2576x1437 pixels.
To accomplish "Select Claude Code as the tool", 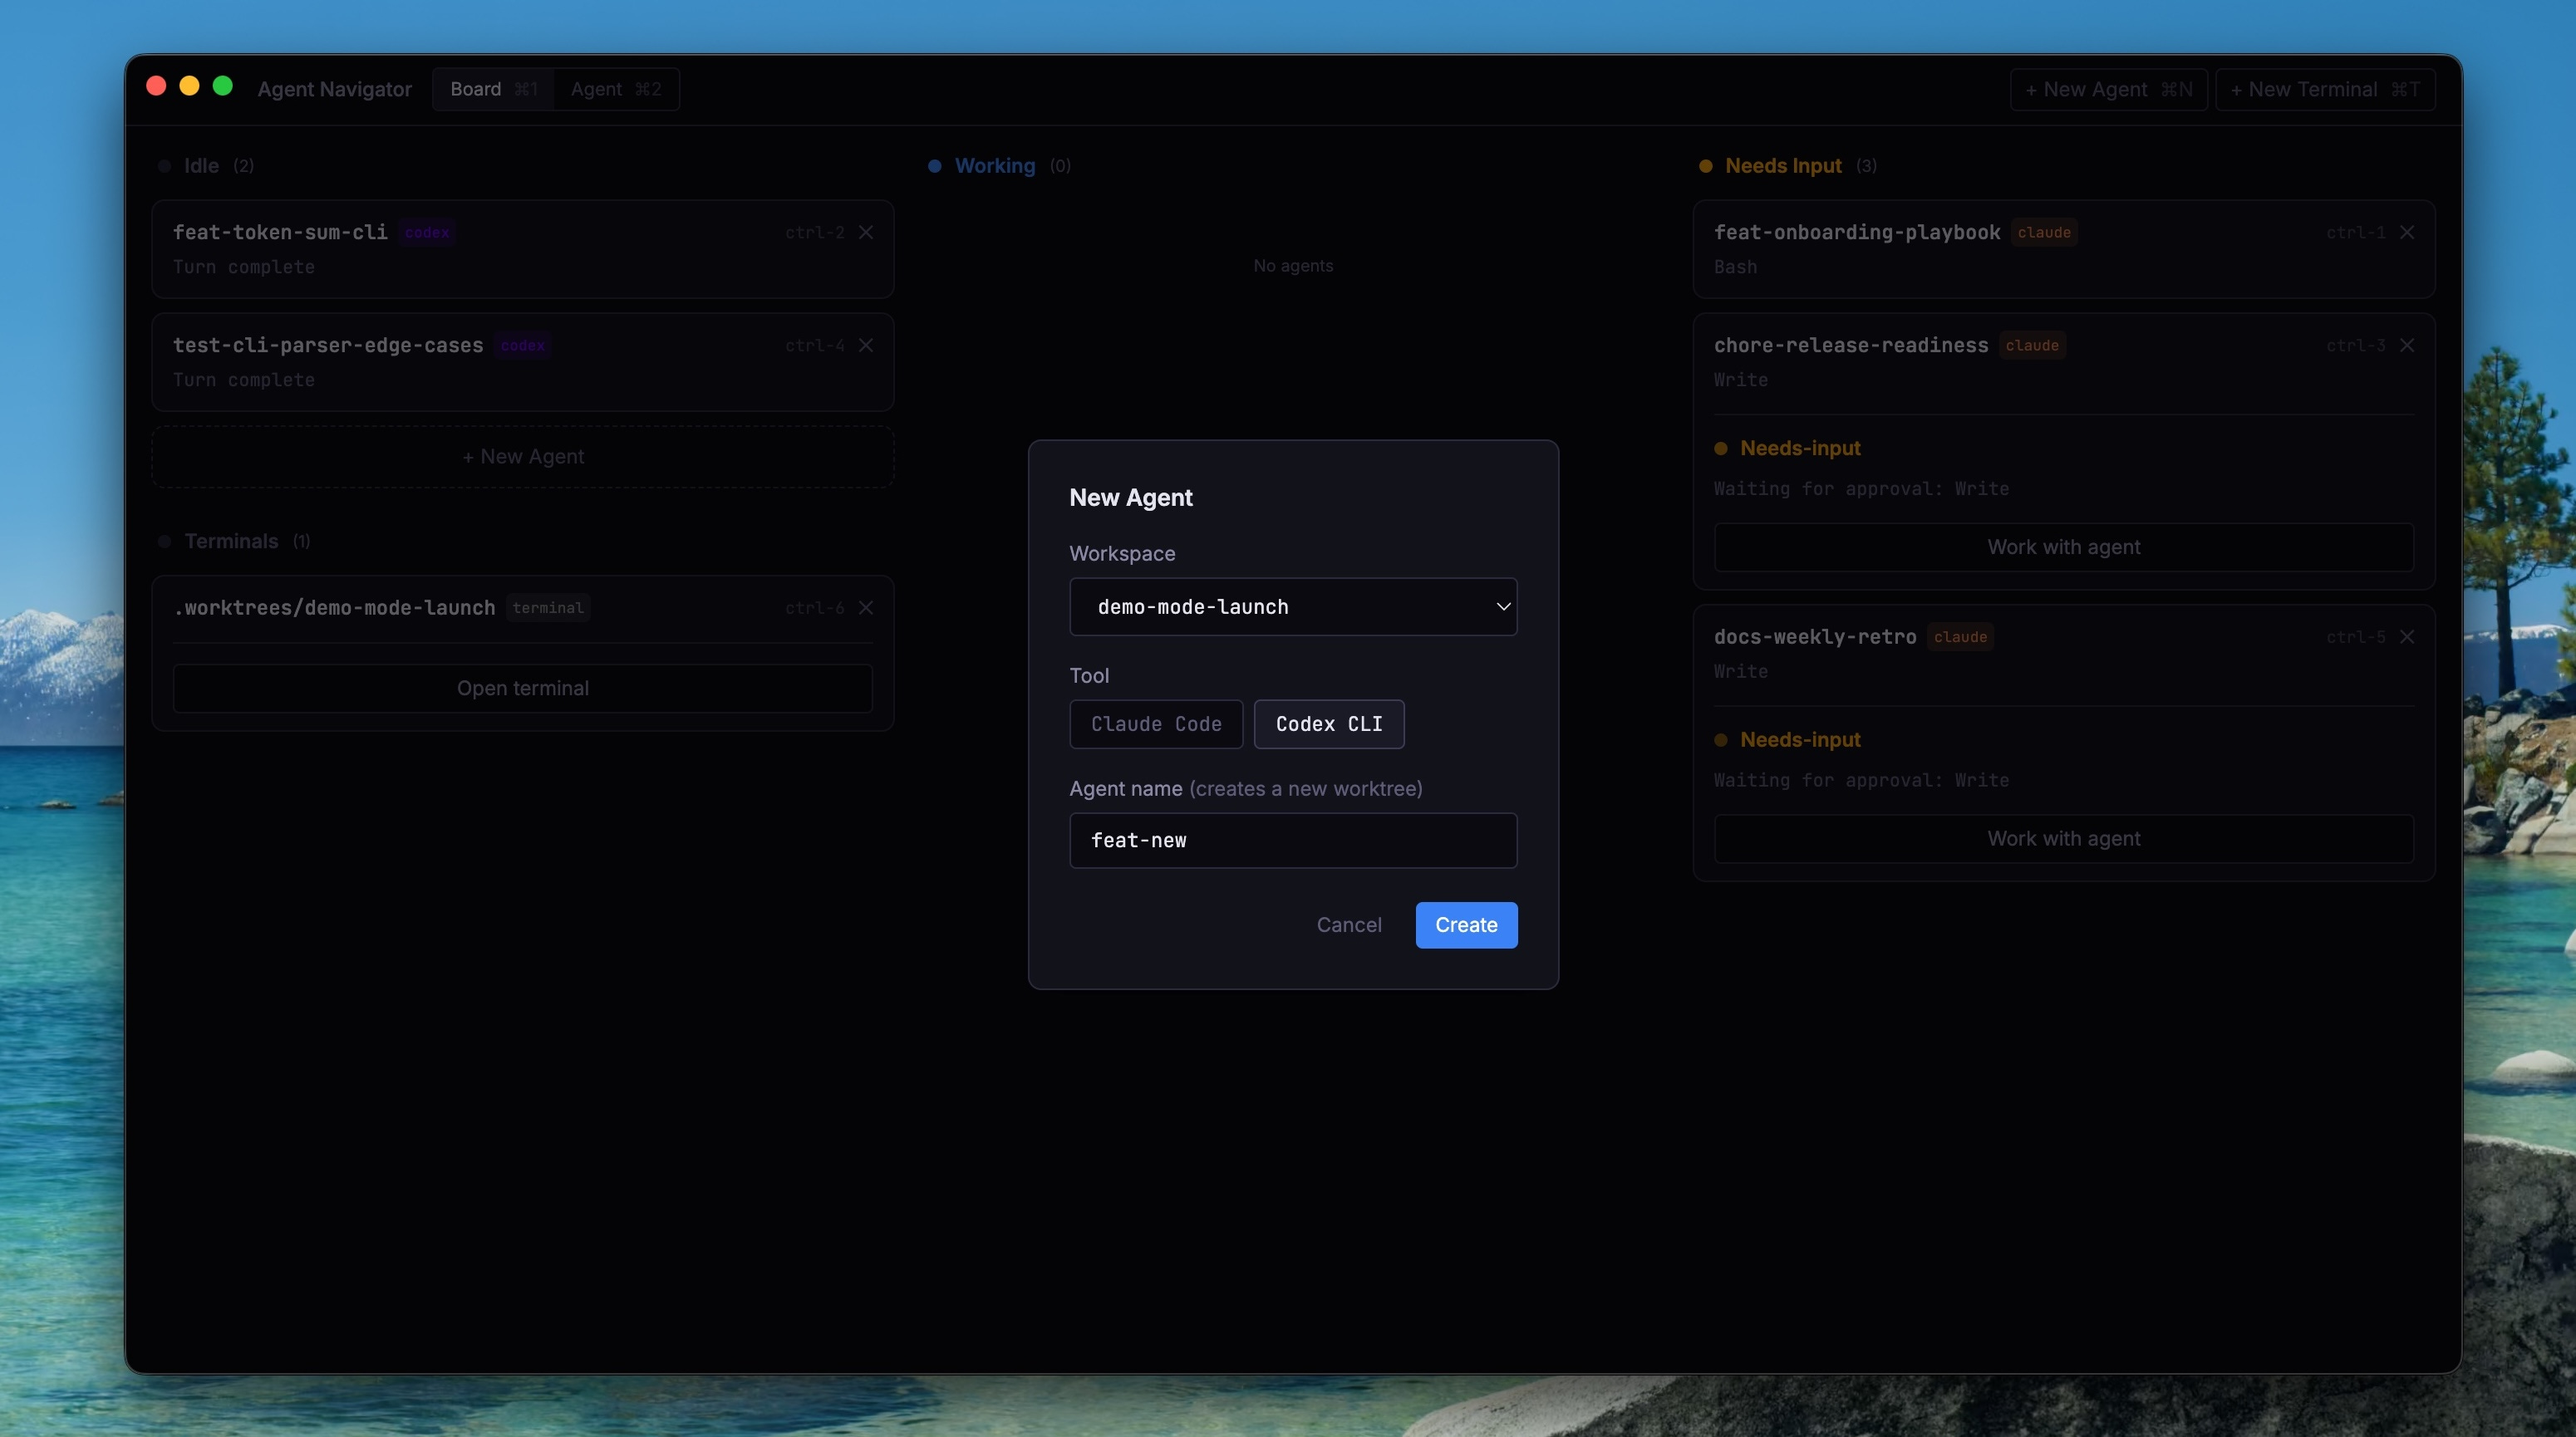I will [x=1155, y=723].
